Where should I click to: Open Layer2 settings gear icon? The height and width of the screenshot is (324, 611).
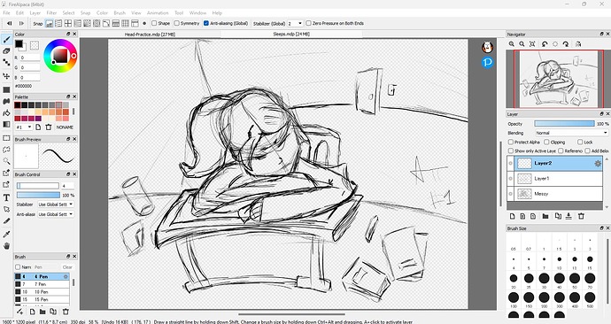(x=598, y=164)
